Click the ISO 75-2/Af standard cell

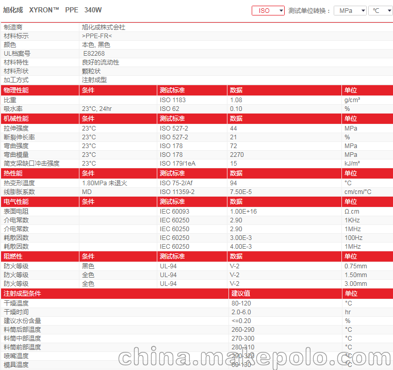(x=176, y=183)
